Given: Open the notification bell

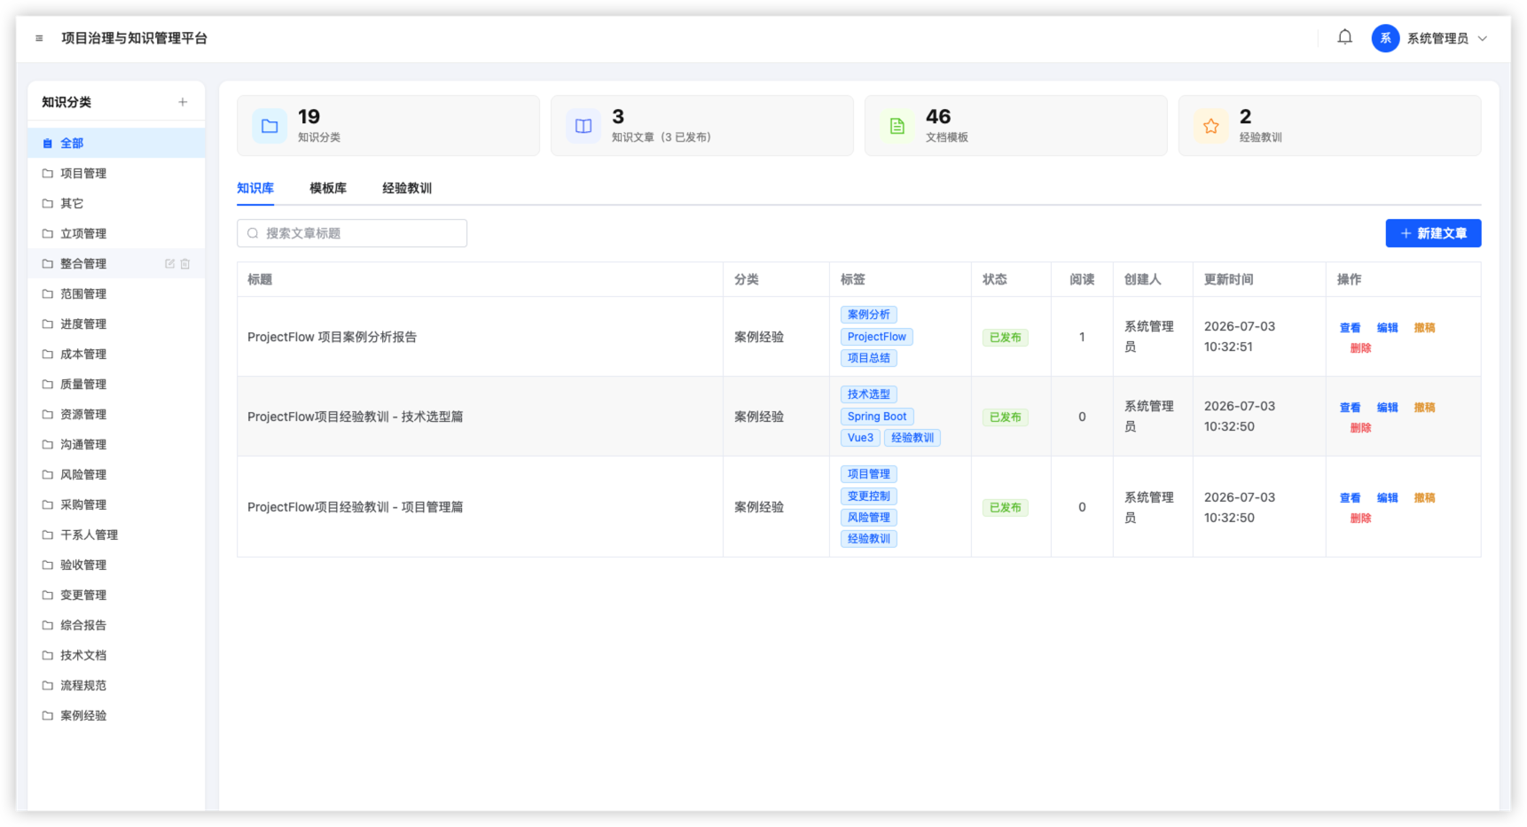Looking at the screenshot, I should [x=1344, y=37].
